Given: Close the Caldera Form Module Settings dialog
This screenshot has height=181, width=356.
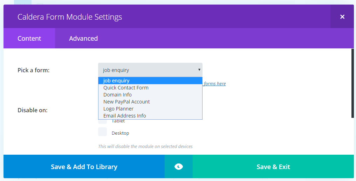Looking at the screenshot, I should (x=342, y=16).
